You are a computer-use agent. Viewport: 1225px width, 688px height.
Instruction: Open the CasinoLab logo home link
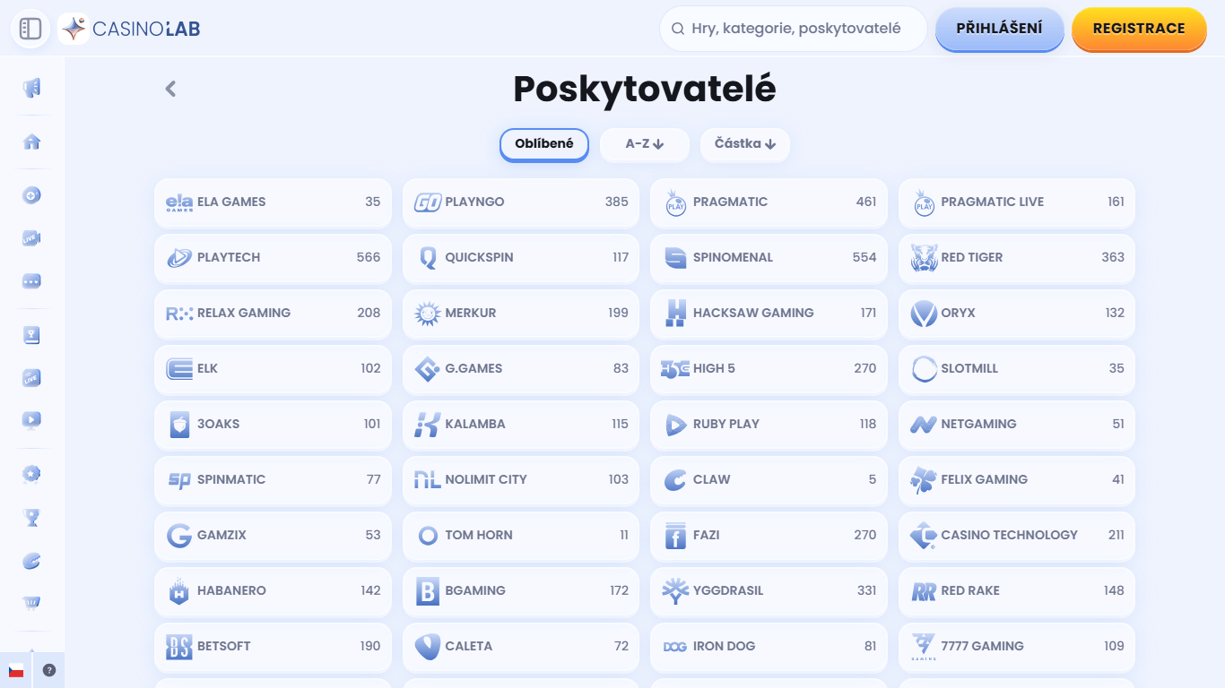tap(130, 29)
